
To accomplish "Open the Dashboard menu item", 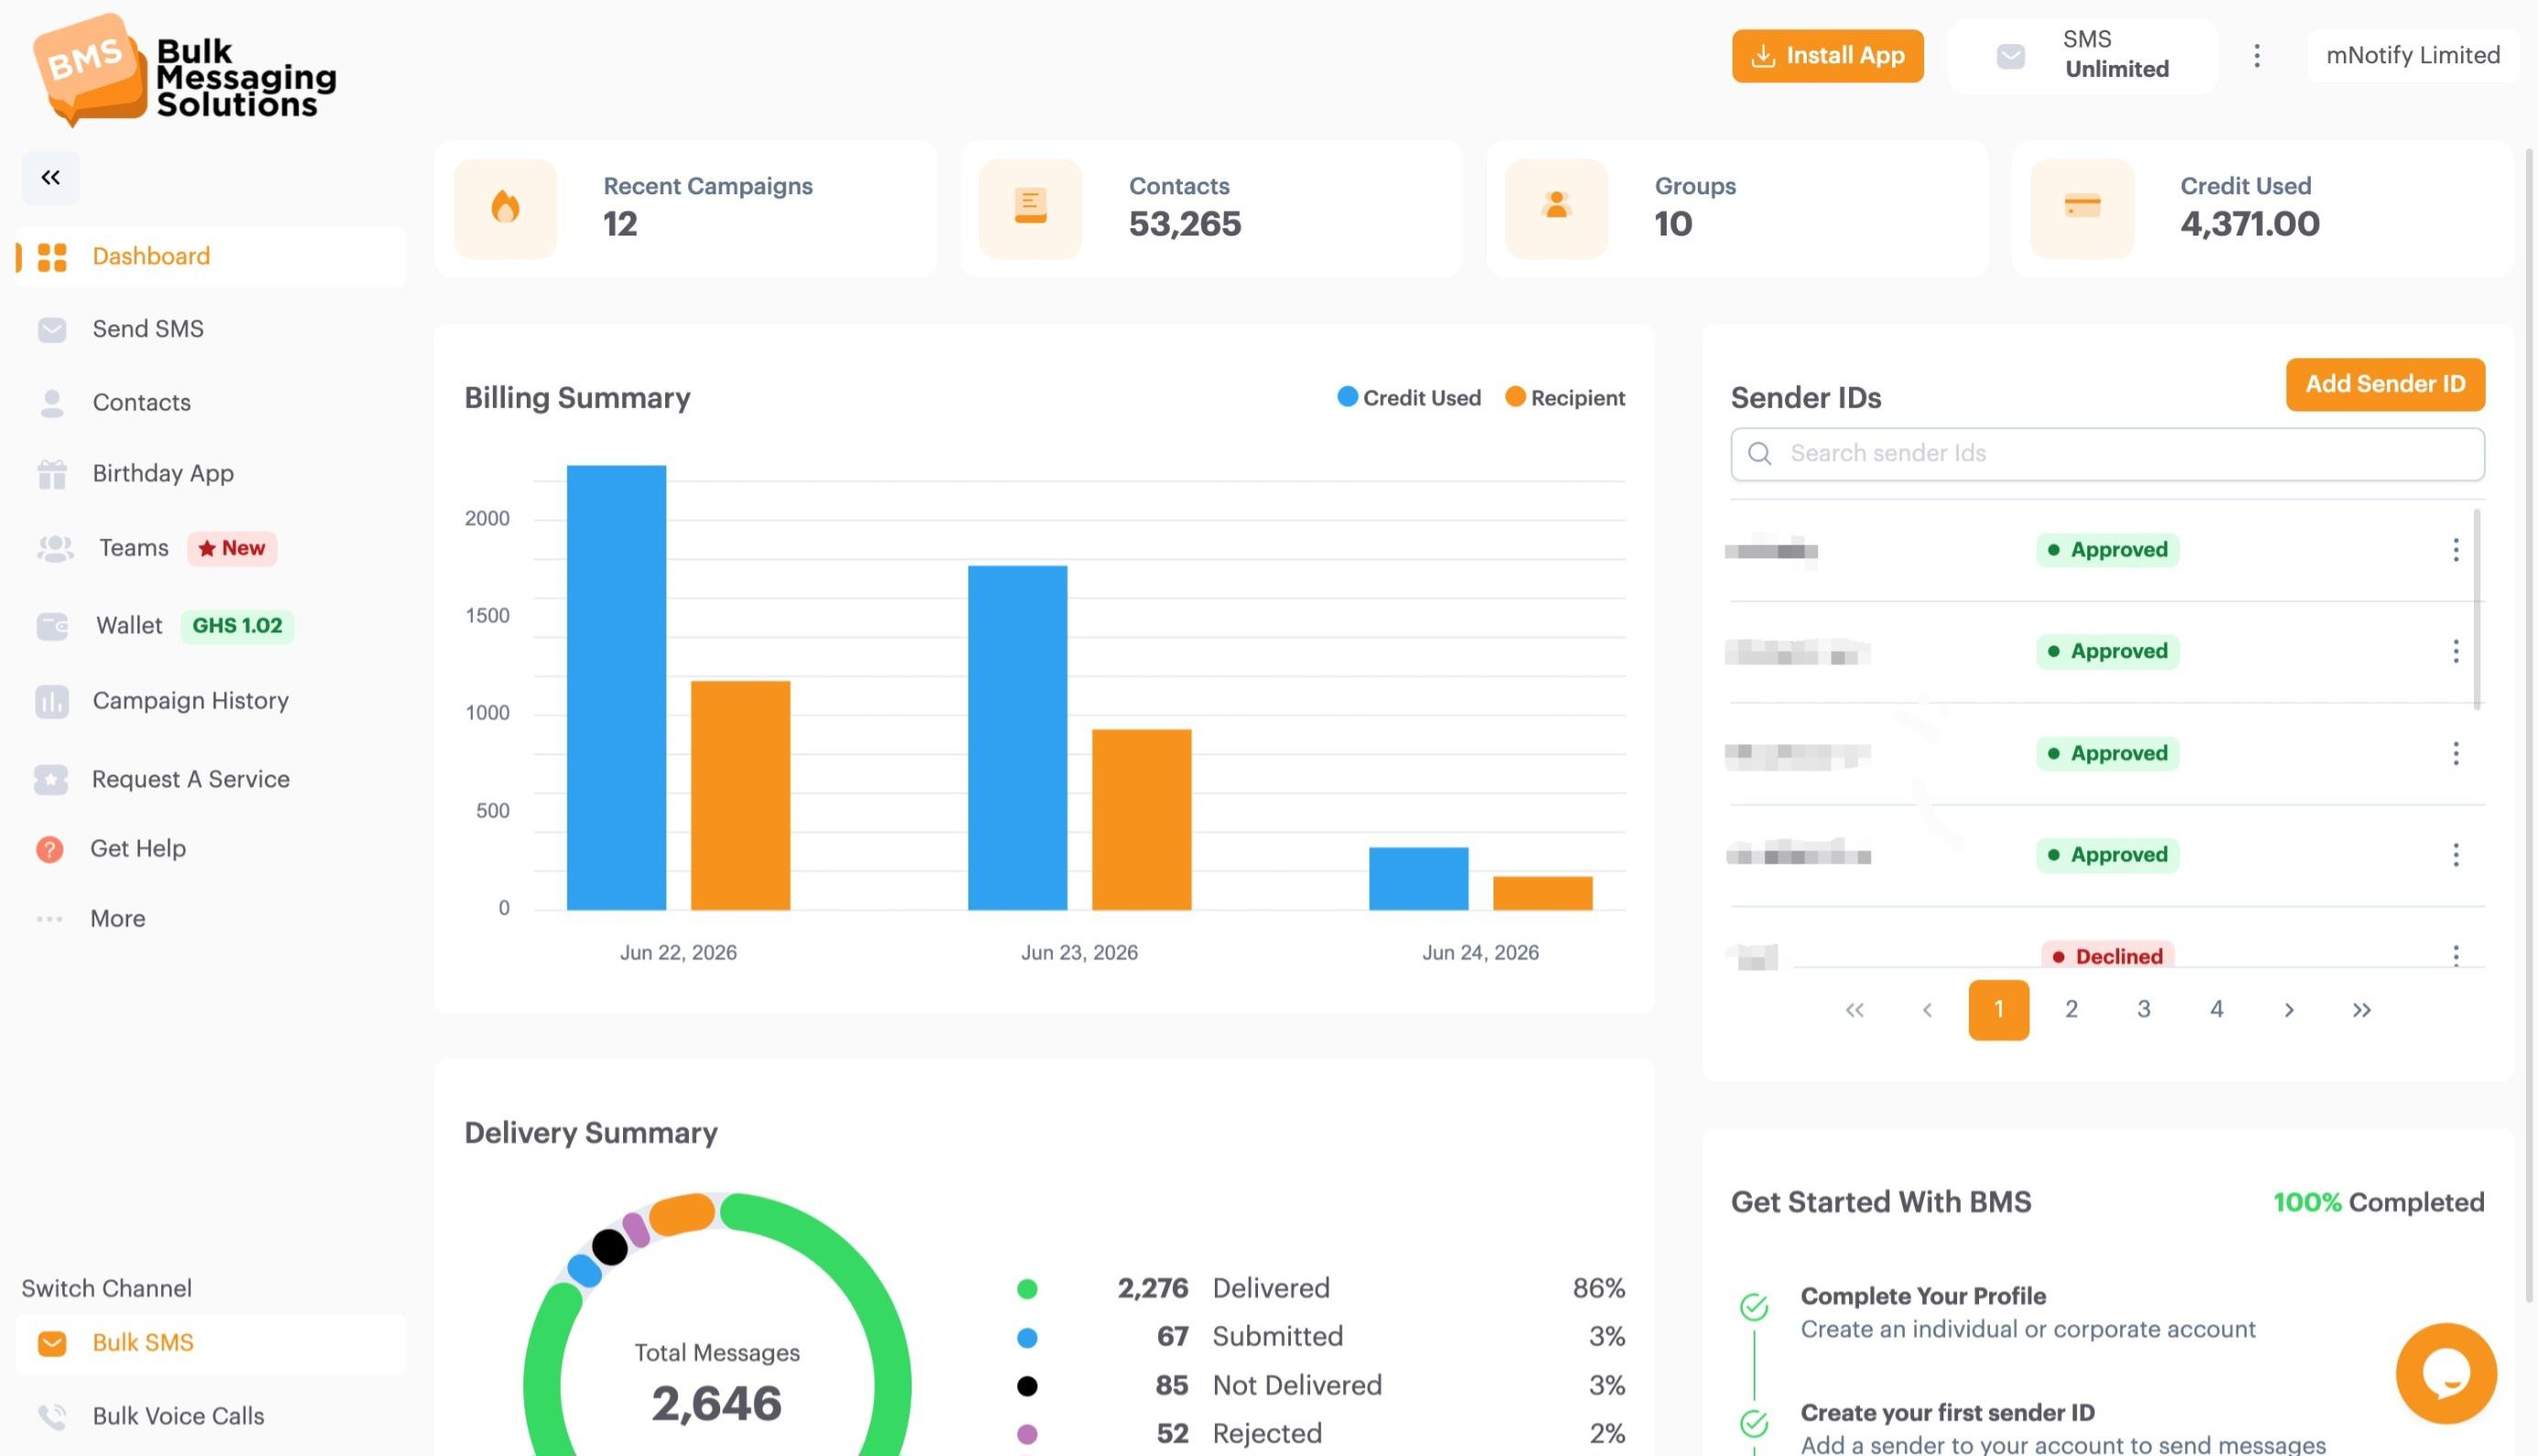I will pos(211,257).
